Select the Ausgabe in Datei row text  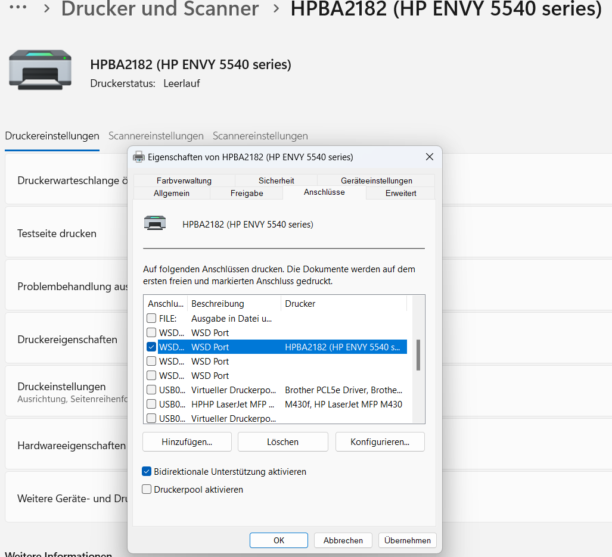click(231, 319)
